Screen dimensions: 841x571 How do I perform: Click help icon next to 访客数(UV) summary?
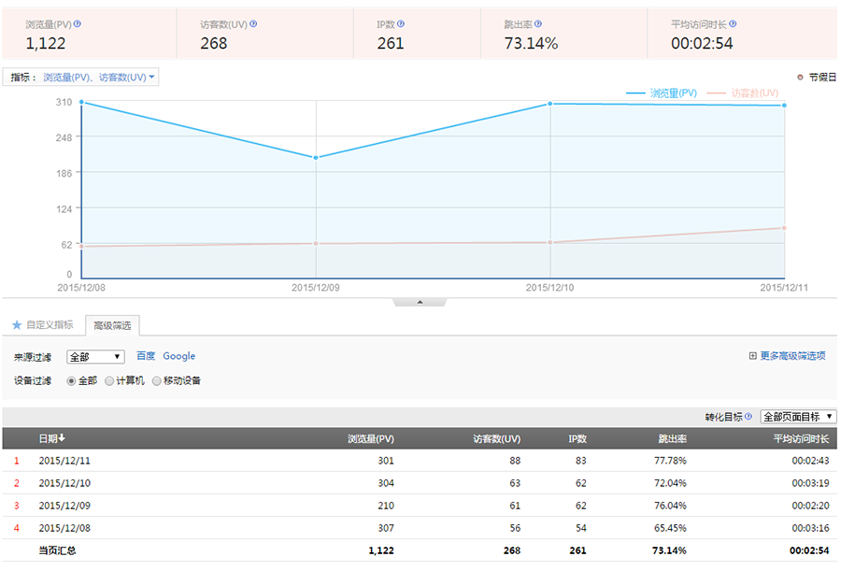click(x=253, y=24)
